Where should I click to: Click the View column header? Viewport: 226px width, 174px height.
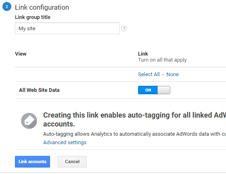pos(21,54)
